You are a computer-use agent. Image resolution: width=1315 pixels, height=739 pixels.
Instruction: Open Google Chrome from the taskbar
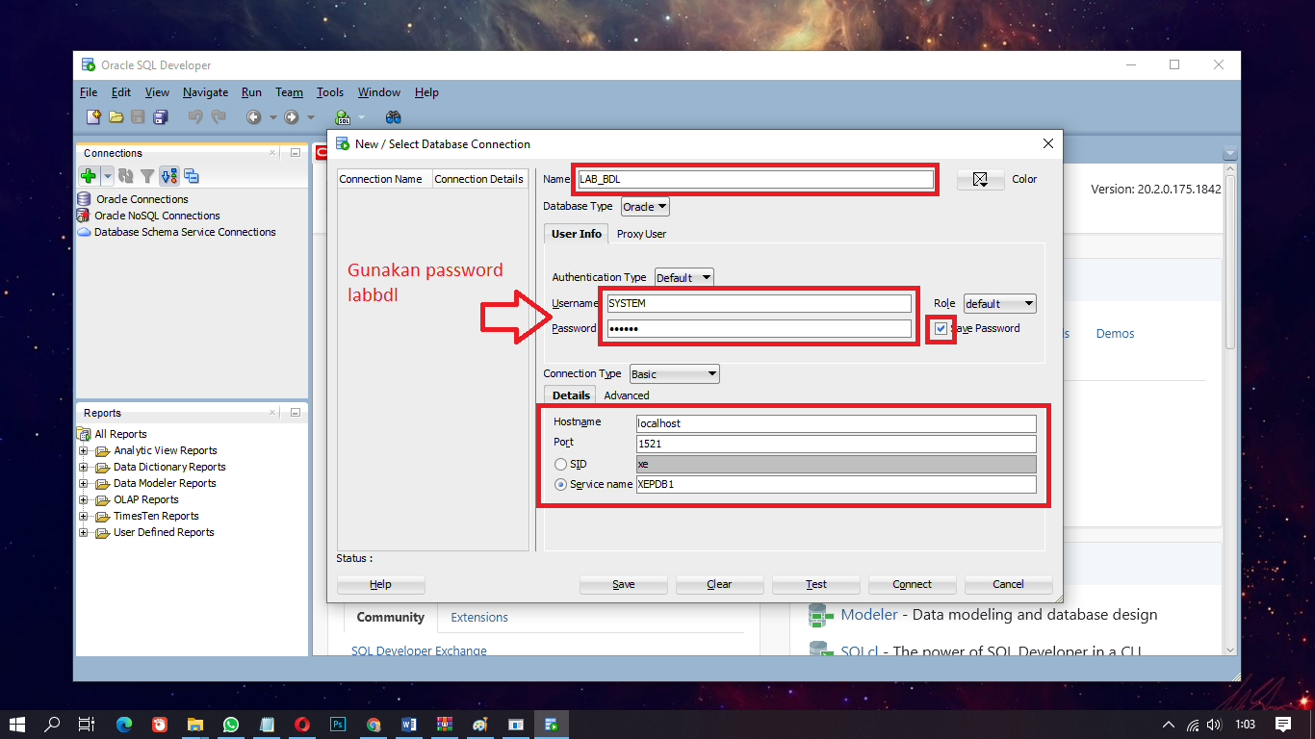374,725
